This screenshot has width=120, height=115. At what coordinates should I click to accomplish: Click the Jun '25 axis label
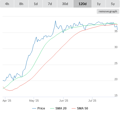pos(64,101)
